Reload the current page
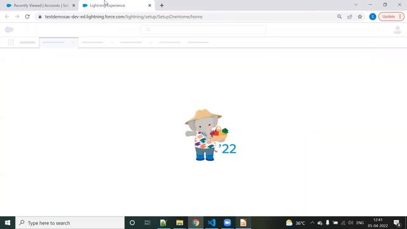Image resolution: width=407 pixels, height=229 pixels. pos(27,17)
